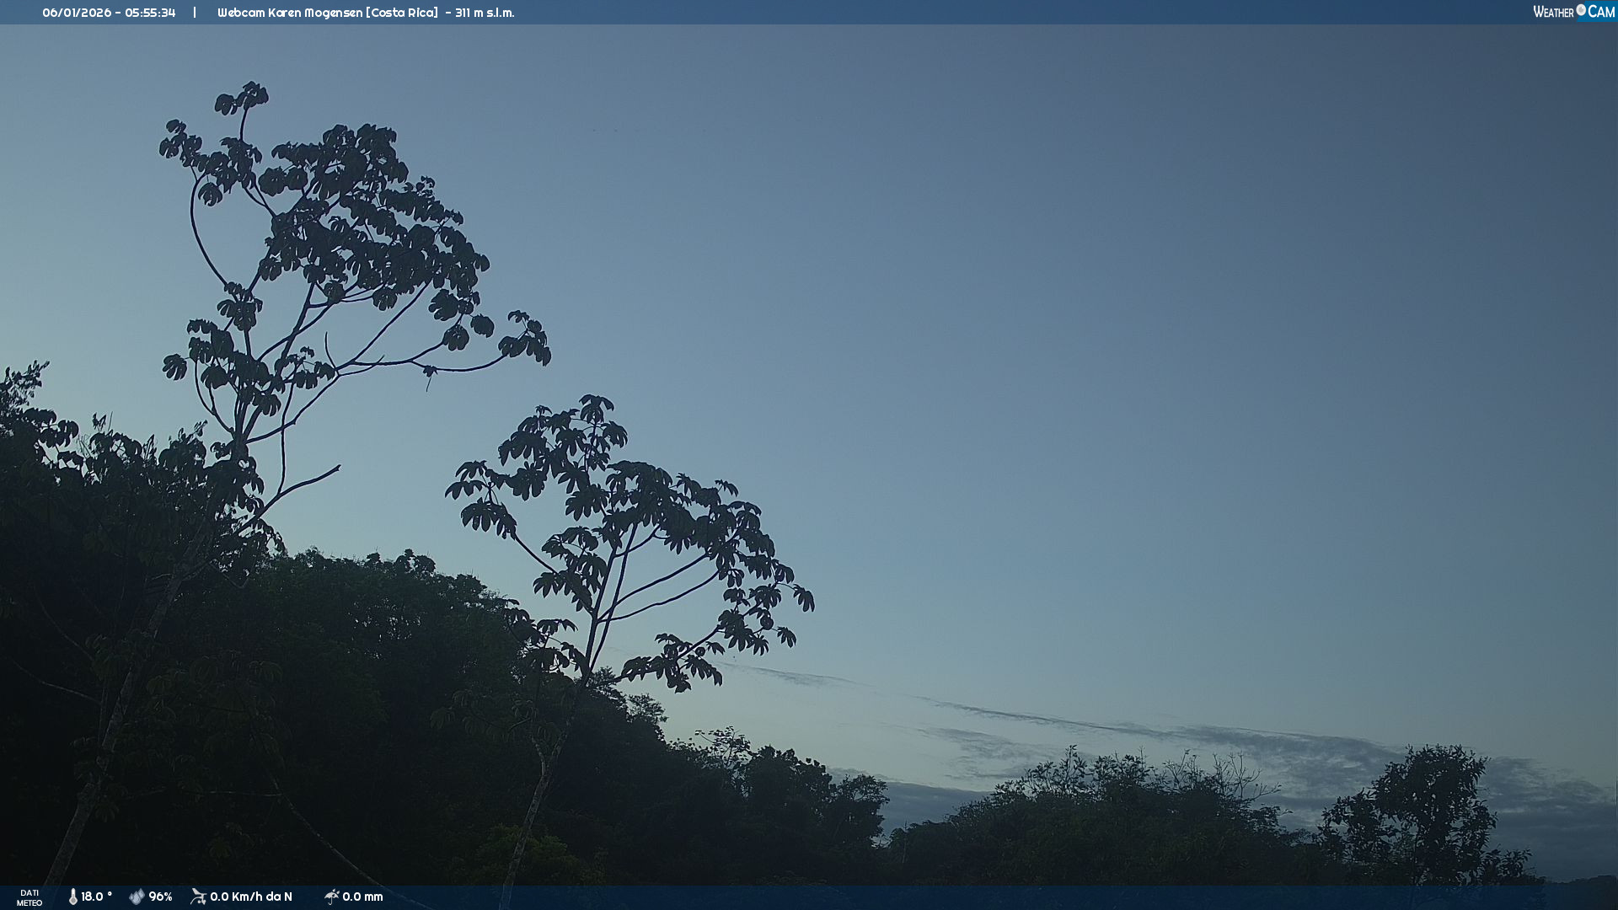Click the timestamp 05:55:34
This screenshot has height=910, width=1618.
(x=150, y=13)
